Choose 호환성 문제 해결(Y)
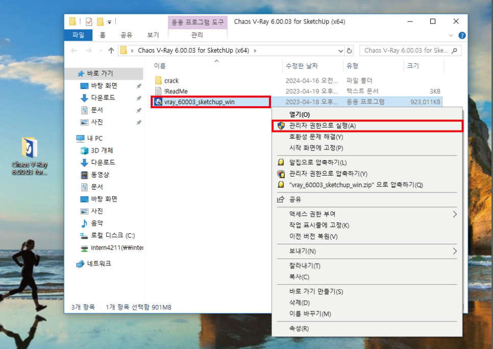 [367, 137]
